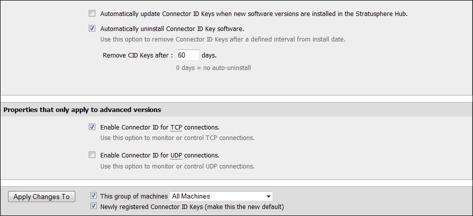Toggle Newly registered Connector ID Keys checkbox
Viewport: 473px width, 216px height.
pyautogui.click(x=93, y=206)
